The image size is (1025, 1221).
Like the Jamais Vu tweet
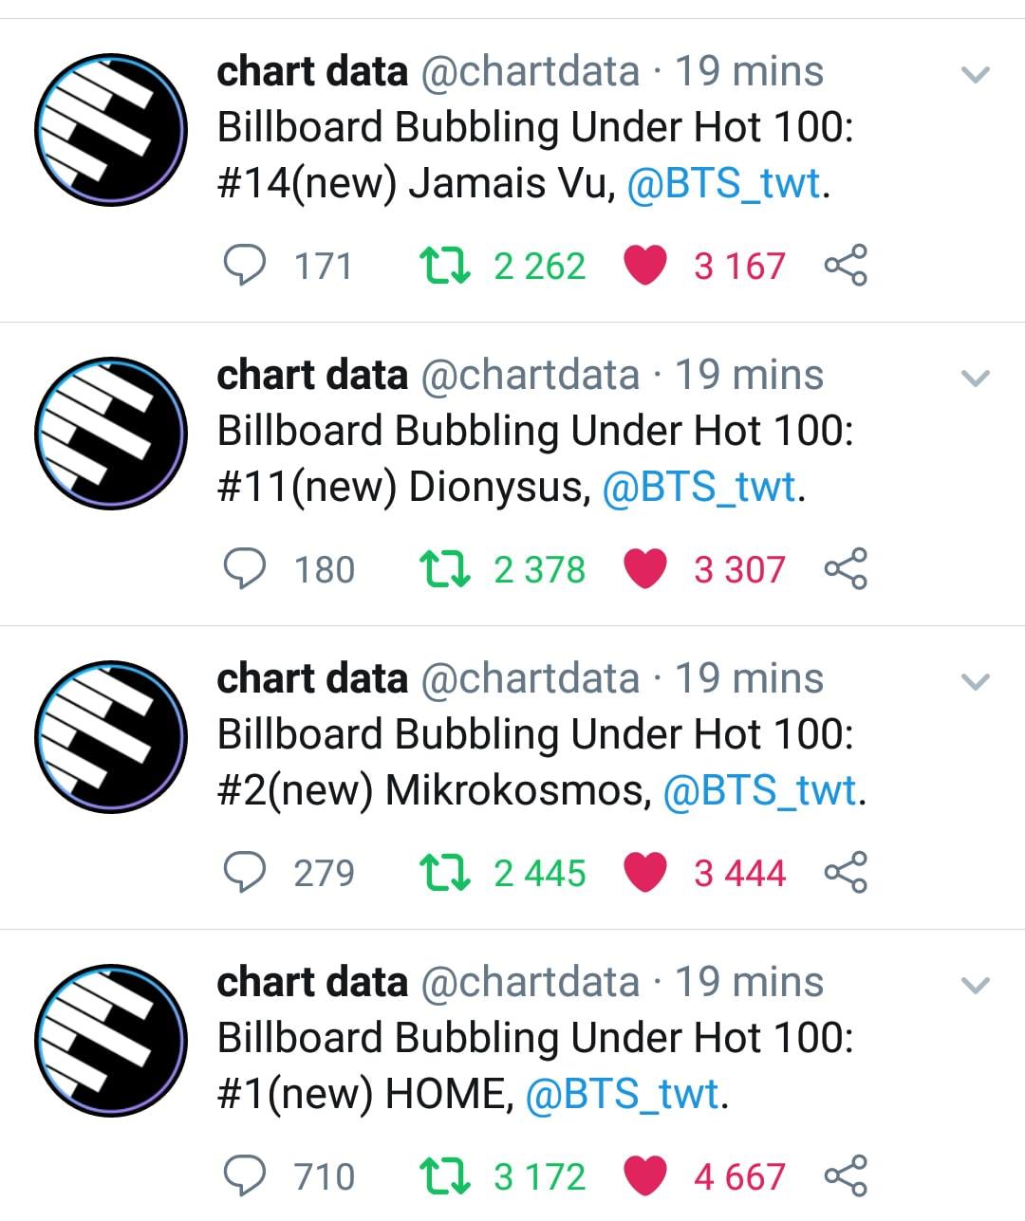tap(645, 266)
